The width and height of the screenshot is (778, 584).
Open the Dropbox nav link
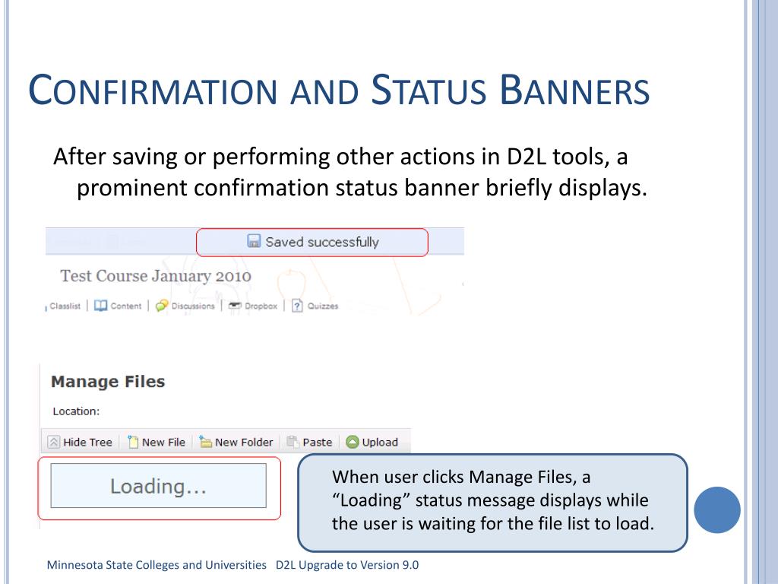[261, 306]
